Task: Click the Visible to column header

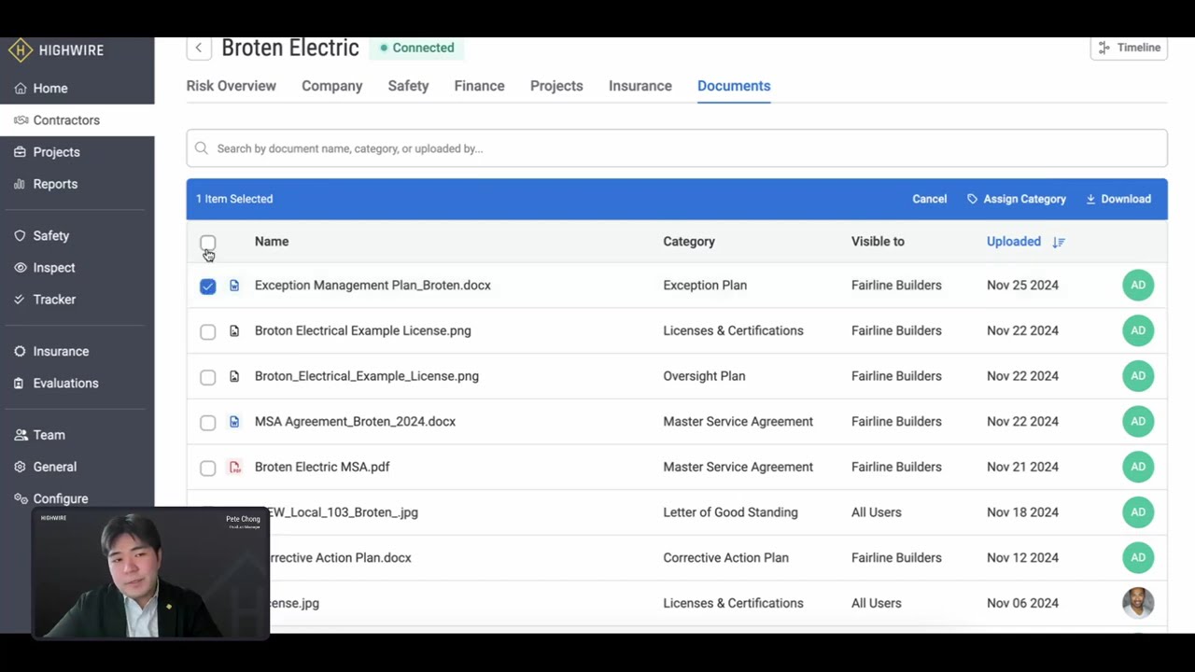Action: [878, 242]
